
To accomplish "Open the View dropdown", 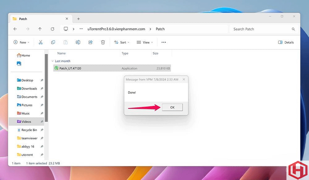I will [x=145, y=42].
